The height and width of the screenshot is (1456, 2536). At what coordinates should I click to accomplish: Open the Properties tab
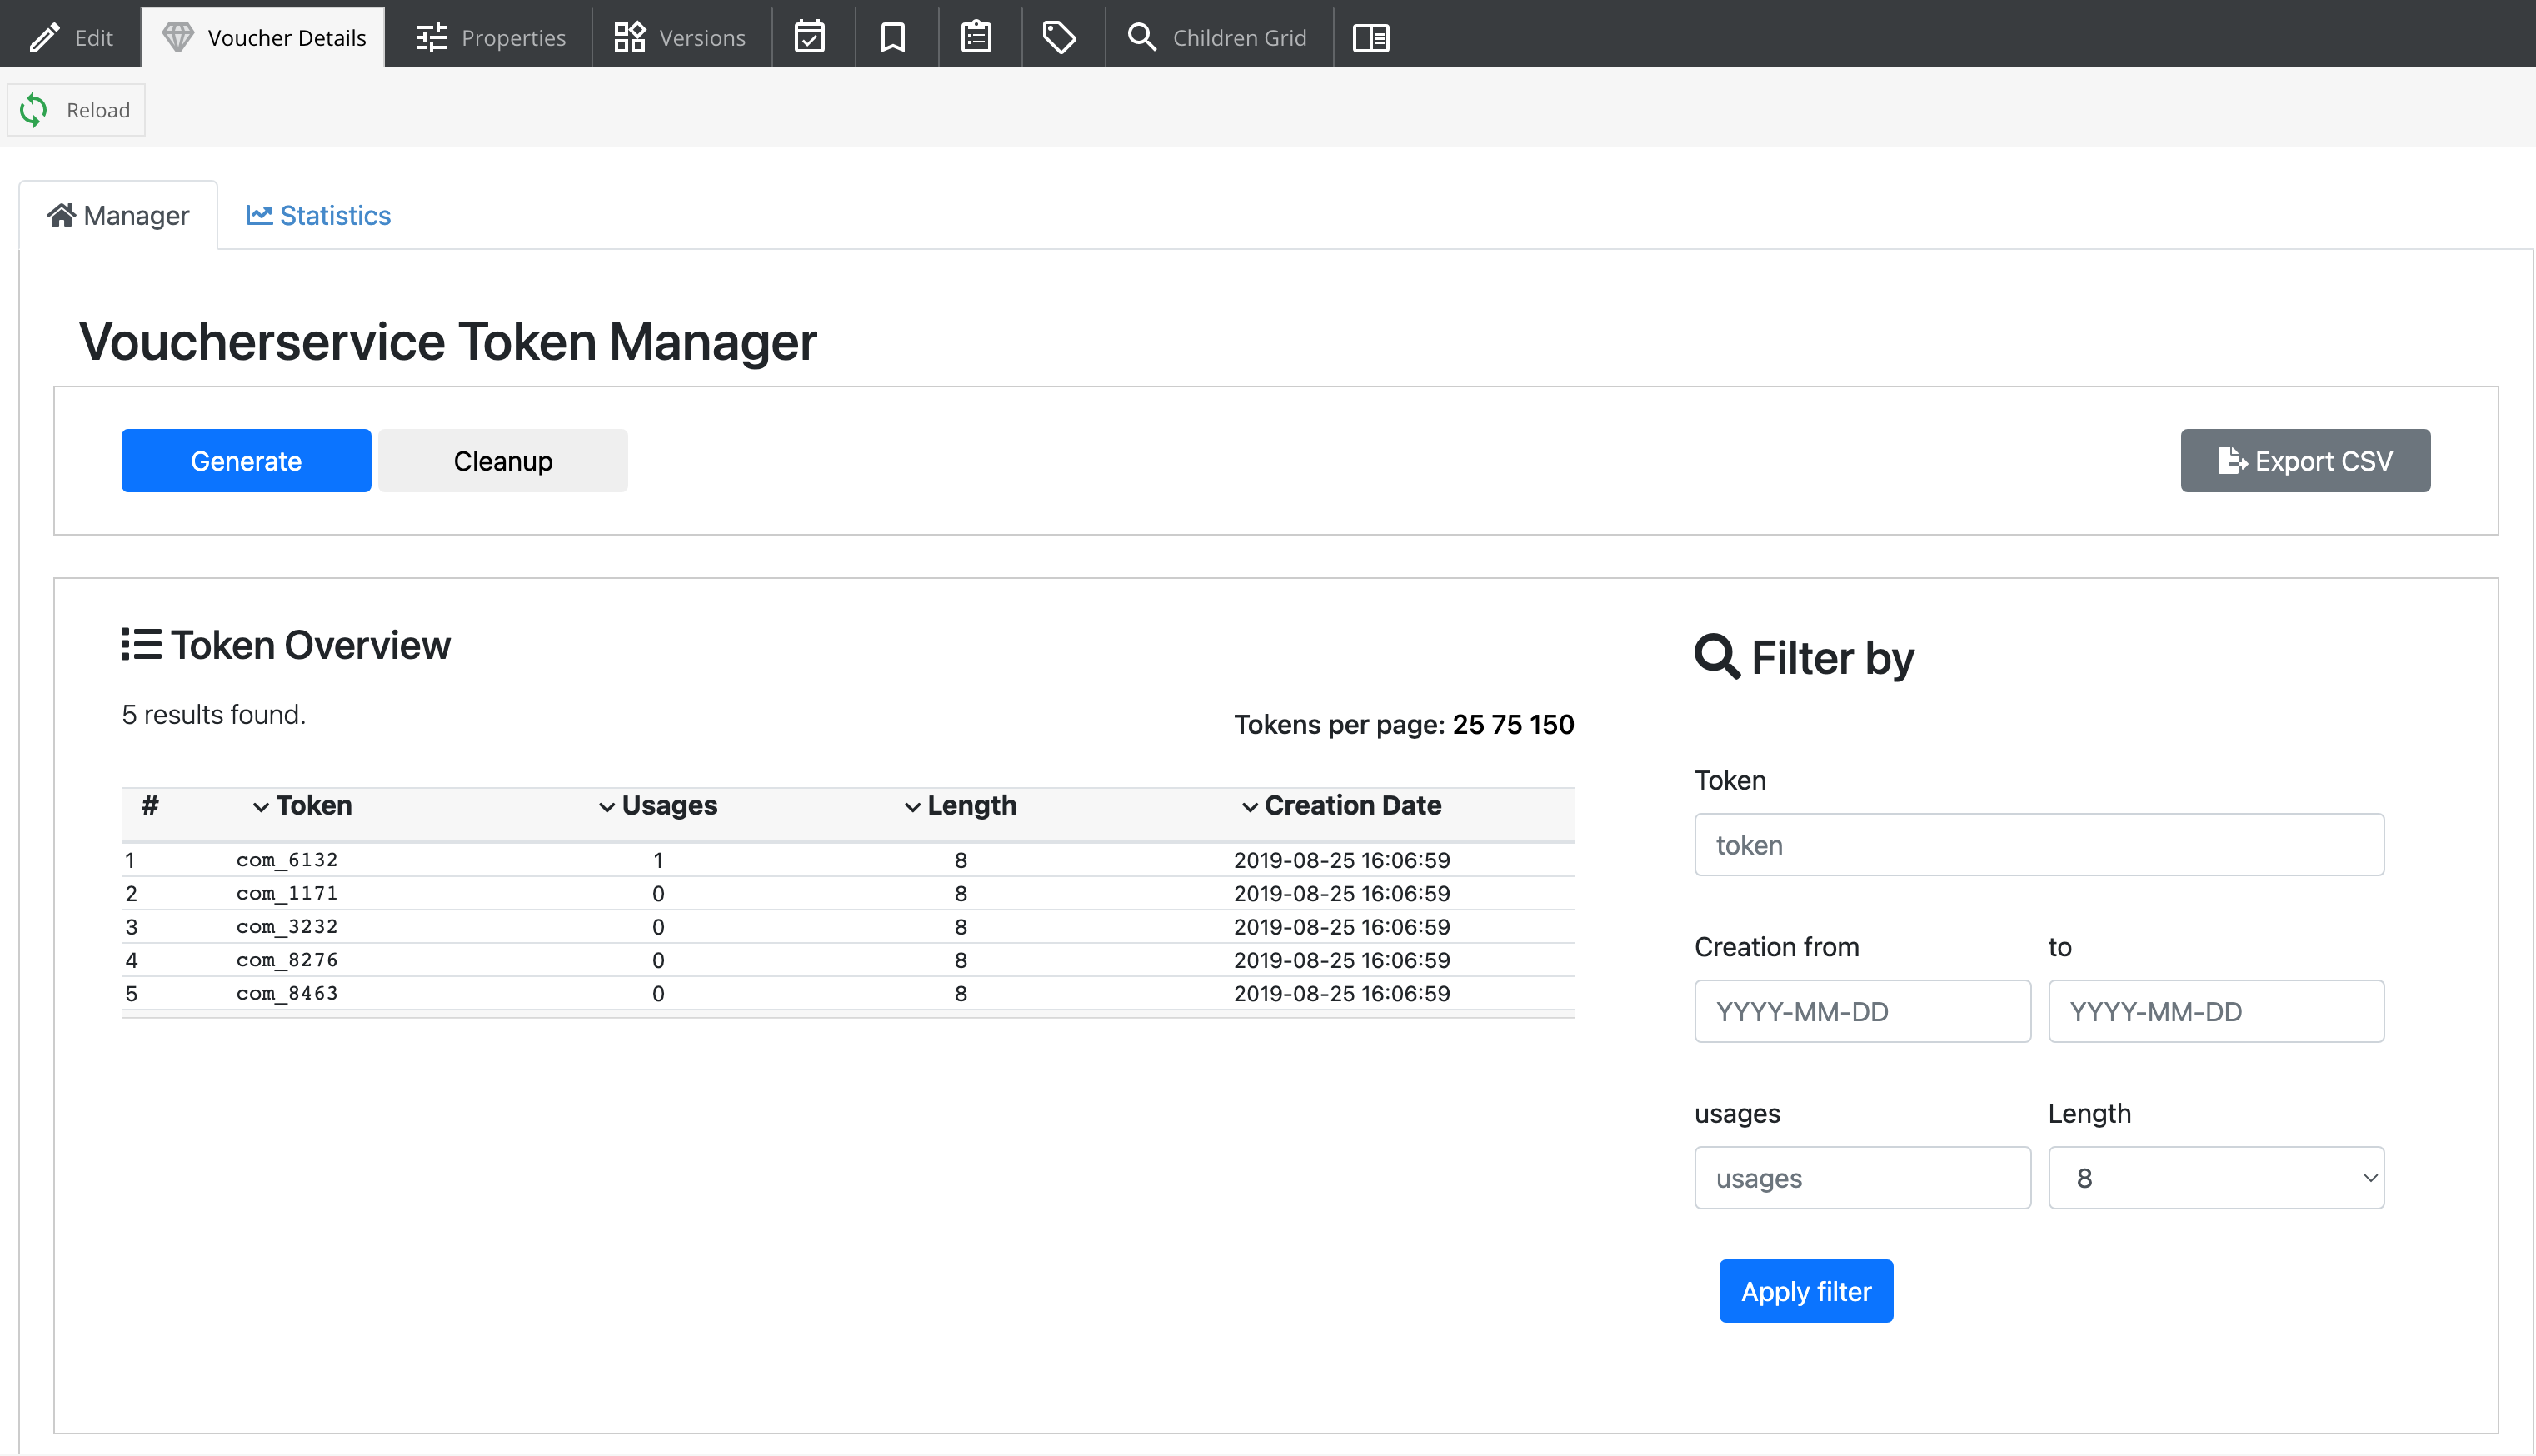click(x=490, y=37)
